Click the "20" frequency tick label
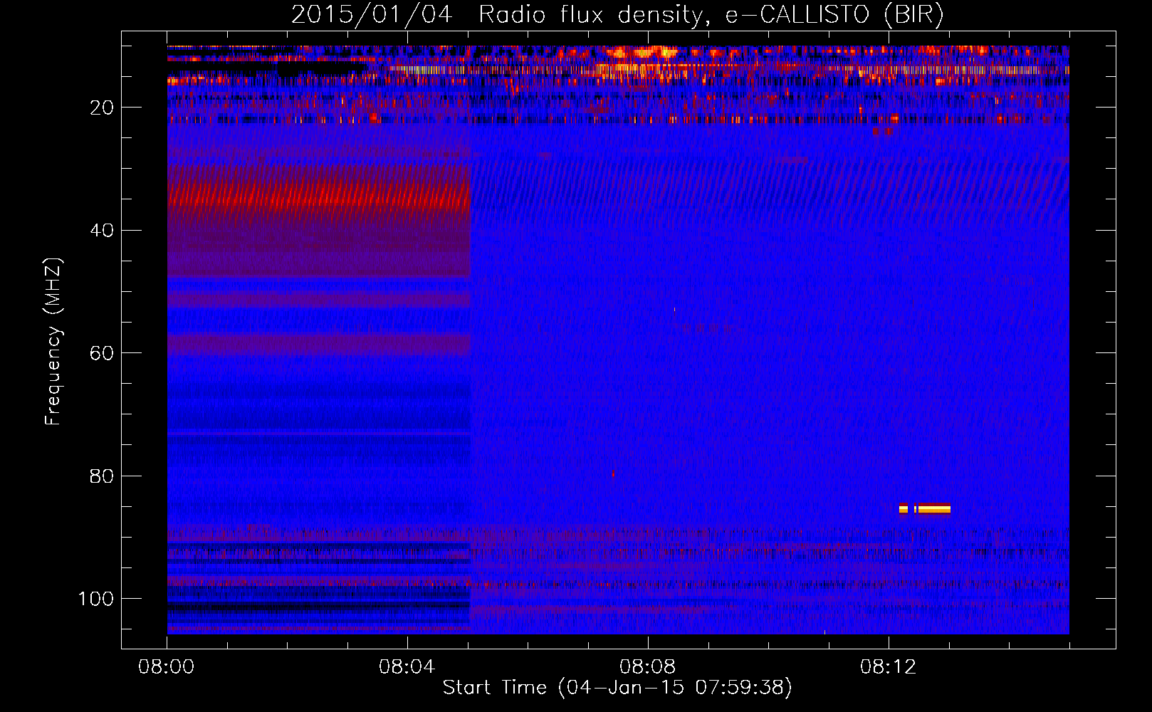The height and width of the screenshot is (712, 1152). click(102, 108)
